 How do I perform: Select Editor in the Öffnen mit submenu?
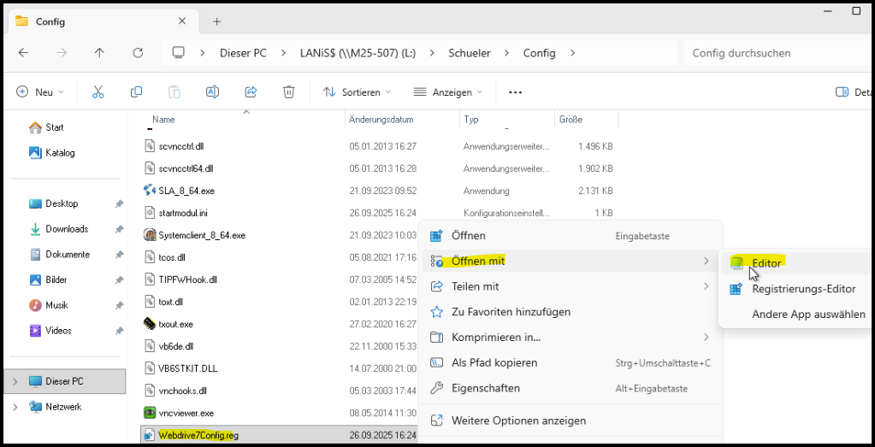pyautogui.click(x=766, y=263)
